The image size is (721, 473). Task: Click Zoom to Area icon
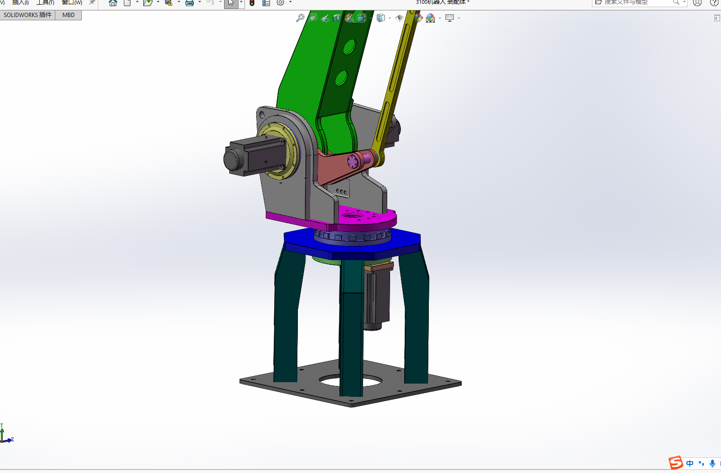pos(313,18)
